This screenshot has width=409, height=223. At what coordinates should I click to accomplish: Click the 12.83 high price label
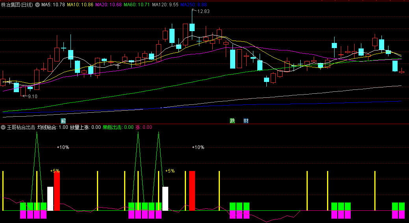[x=203, y=11]
